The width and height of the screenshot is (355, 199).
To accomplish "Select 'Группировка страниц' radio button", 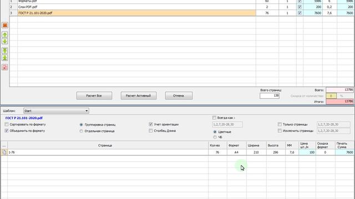I will [x=82, y=124].
